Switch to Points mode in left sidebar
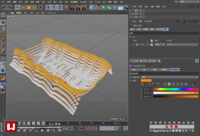Viewport: 200px width, 136px height. pyautogui.click(x=3, y=40)
